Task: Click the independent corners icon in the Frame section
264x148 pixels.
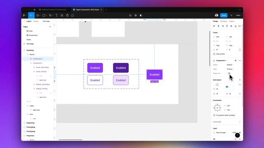Action: [240, 50]
